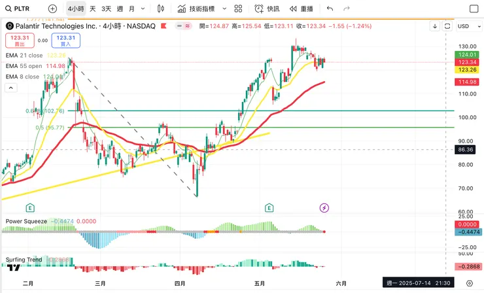Open PLTR symbol search
The width and height of the screenshot is (484, 293).
[18, 9]
